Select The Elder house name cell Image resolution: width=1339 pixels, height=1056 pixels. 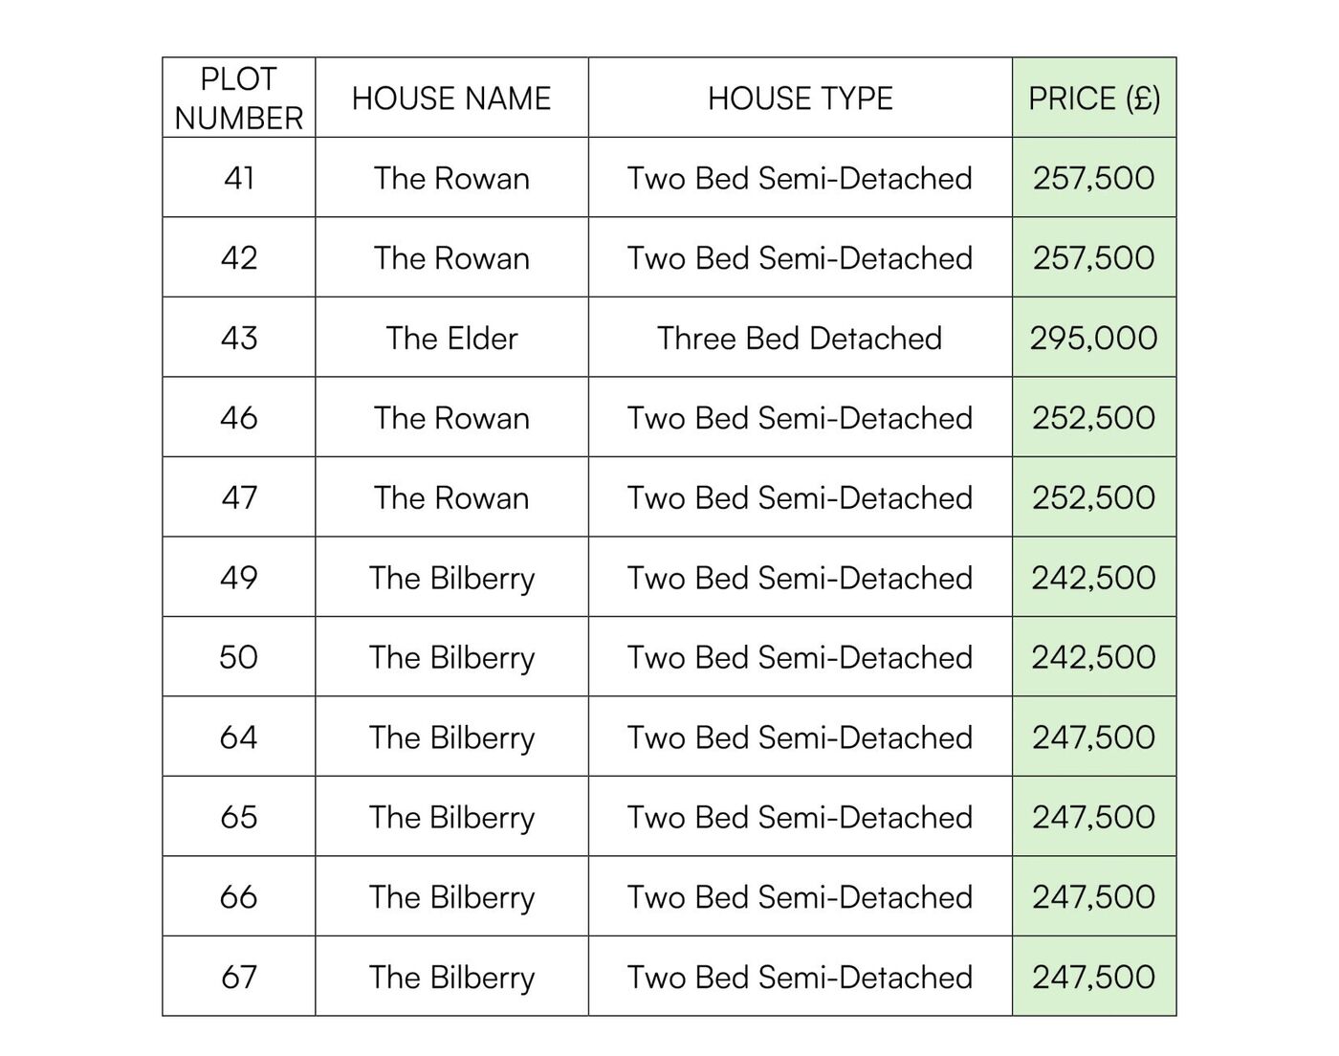click(451, 338)
